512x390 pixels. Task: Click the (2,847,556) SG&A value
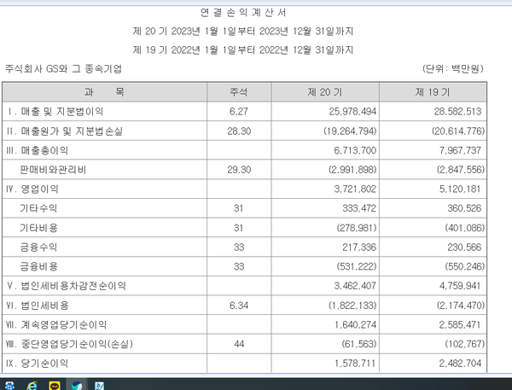click(x=461, y=170)
